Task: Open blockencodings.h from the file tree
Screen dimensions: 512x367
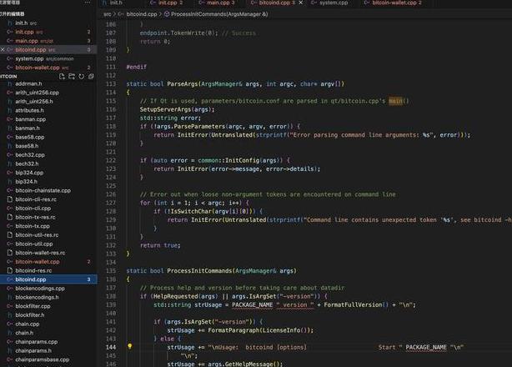Action: click(48, 297)
